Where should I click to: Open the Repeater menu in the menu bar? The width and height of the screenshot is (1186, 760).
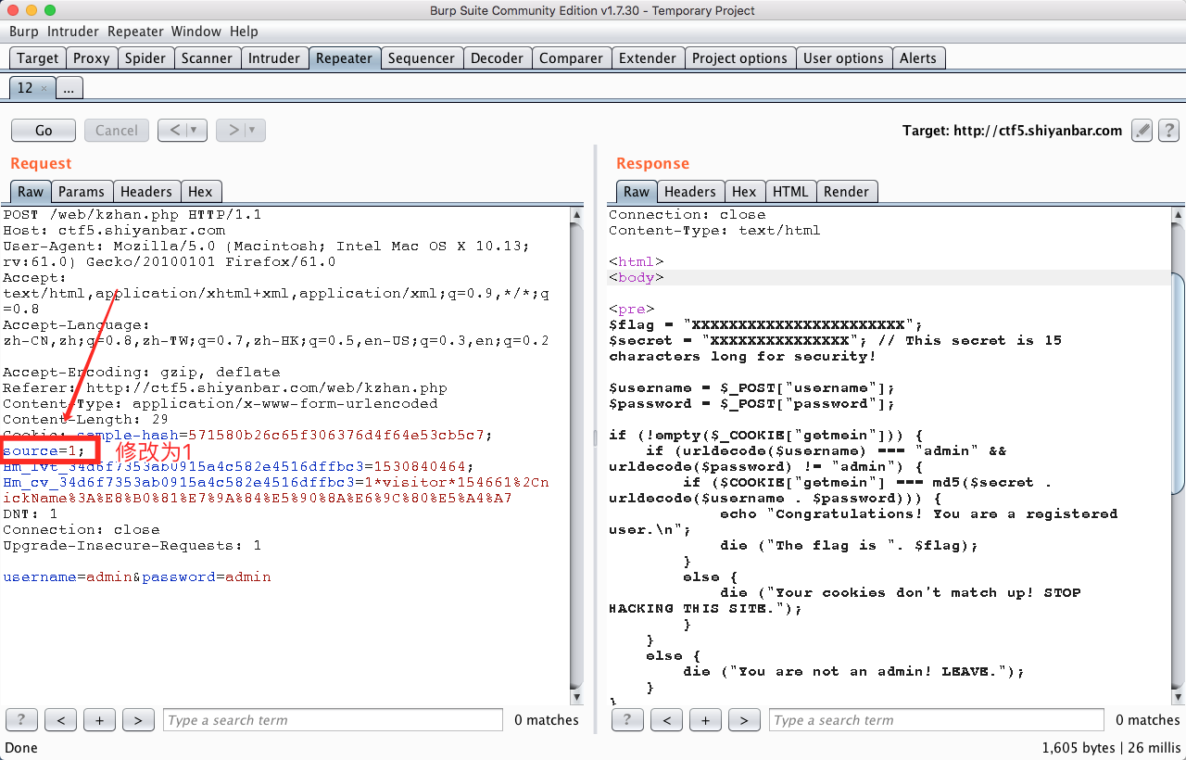[x=135, y=31]
